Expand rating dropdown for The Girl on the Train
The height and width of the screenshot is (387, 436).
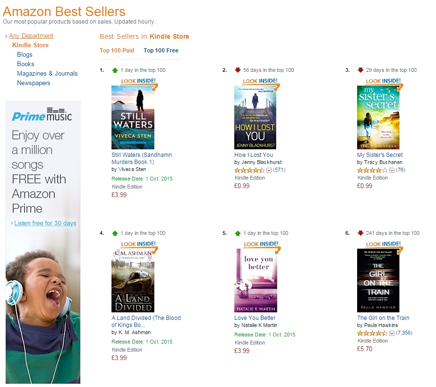pos(392,333)
